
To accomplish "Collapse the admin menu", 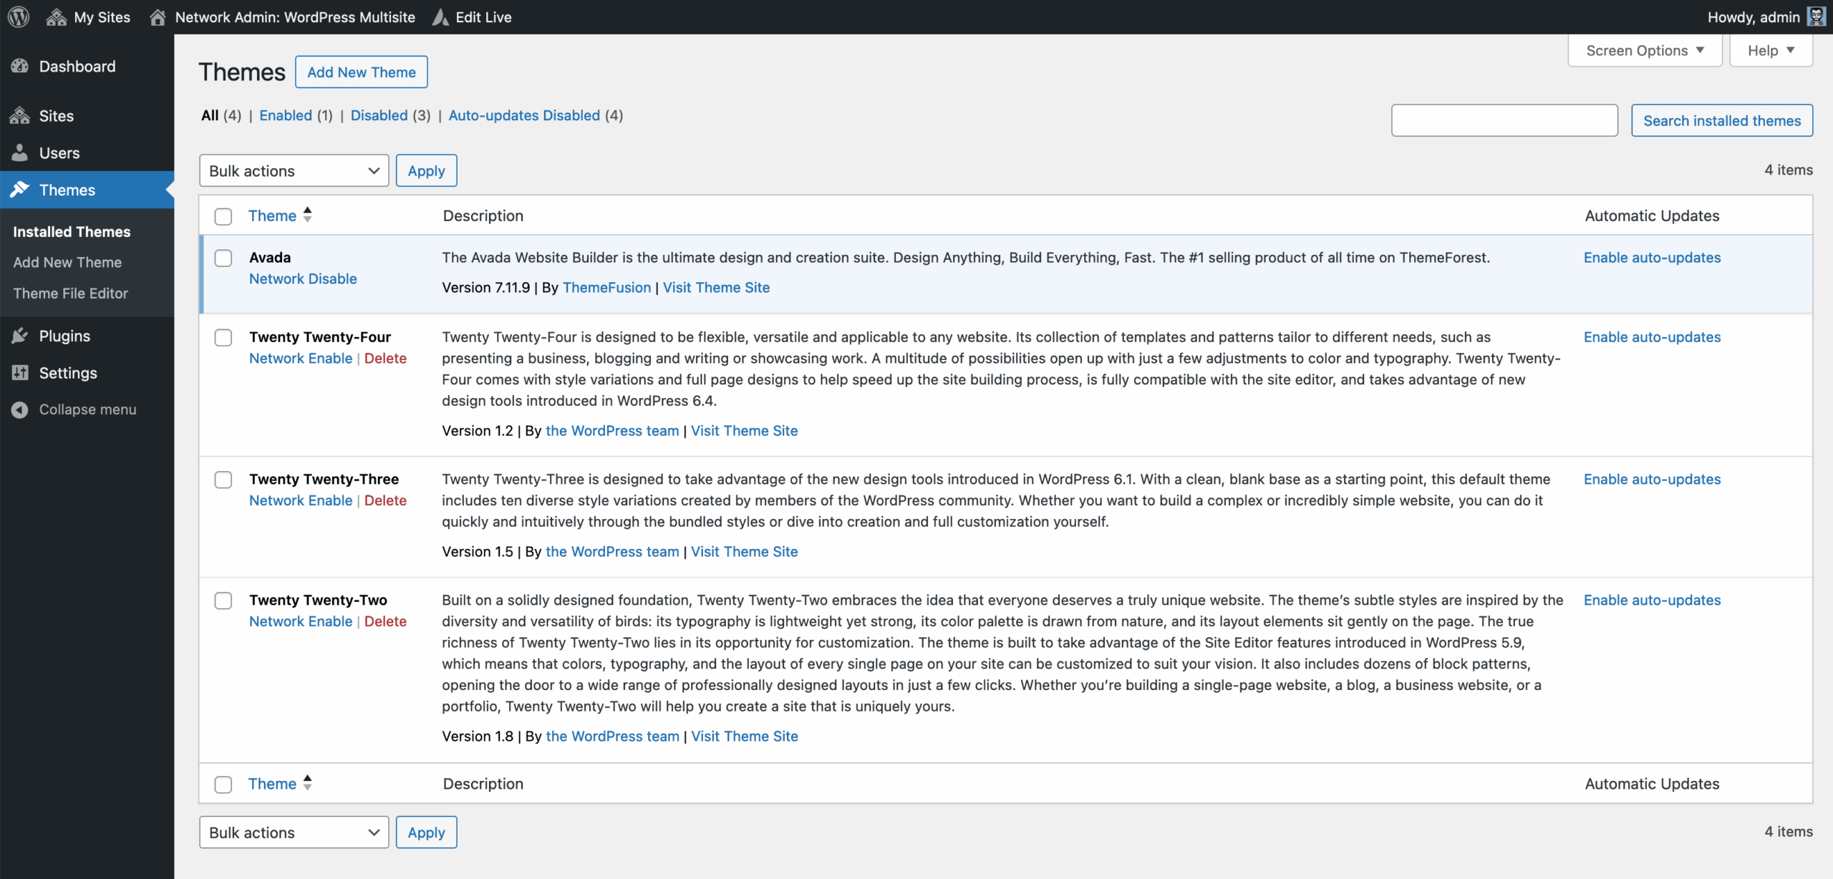I will click(87, 409).
